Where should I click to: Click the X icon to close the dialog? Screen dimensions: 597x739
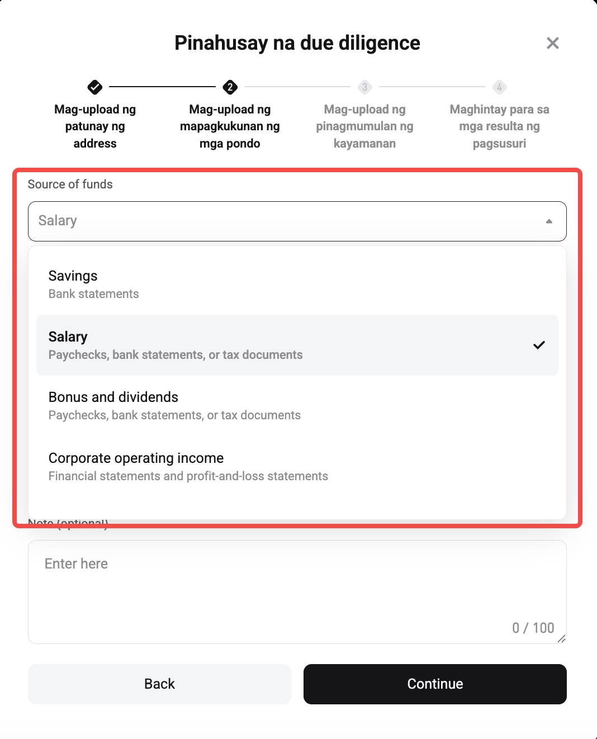(x=553, y=42)
